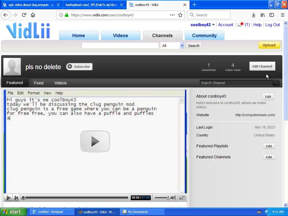The height and width of the screenshot is (216, 288).
Task: Click the Search Channel input field
Action: (236, 83)
